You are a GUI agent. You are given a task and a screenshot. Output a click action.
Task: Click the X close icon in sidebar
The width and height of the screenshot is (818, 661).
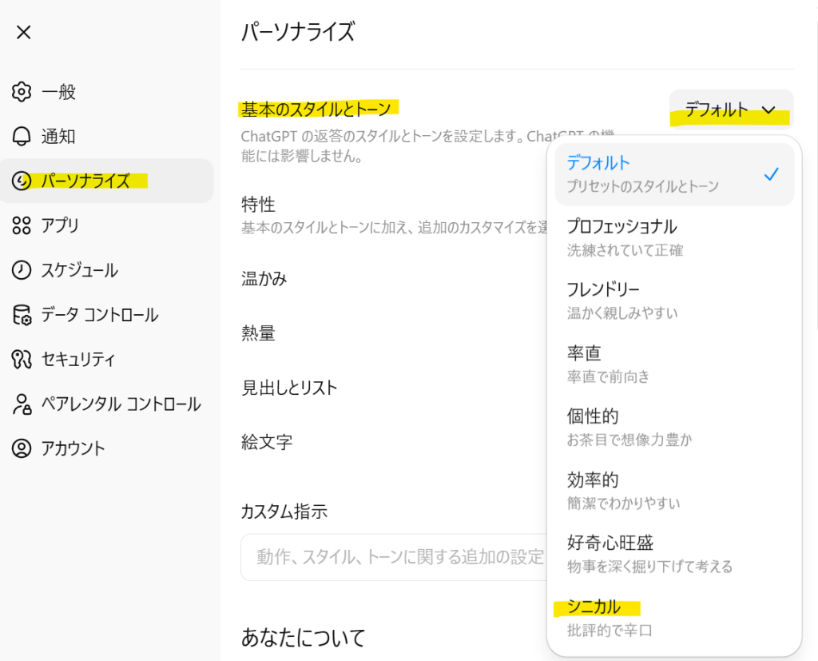(x=23, y=33)
